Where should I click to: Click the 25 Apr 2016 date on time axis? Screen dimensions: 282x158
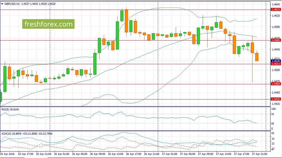pos(8,154)
